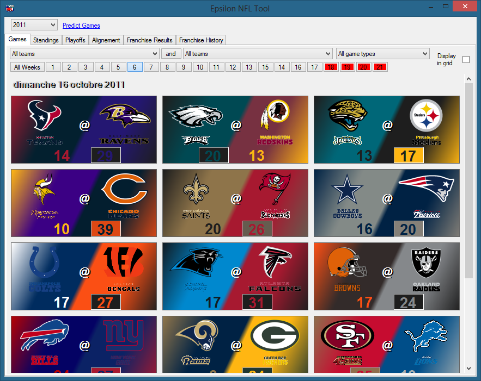
Task: Select the Chicago Bears logo
Action: click(123, 189)
